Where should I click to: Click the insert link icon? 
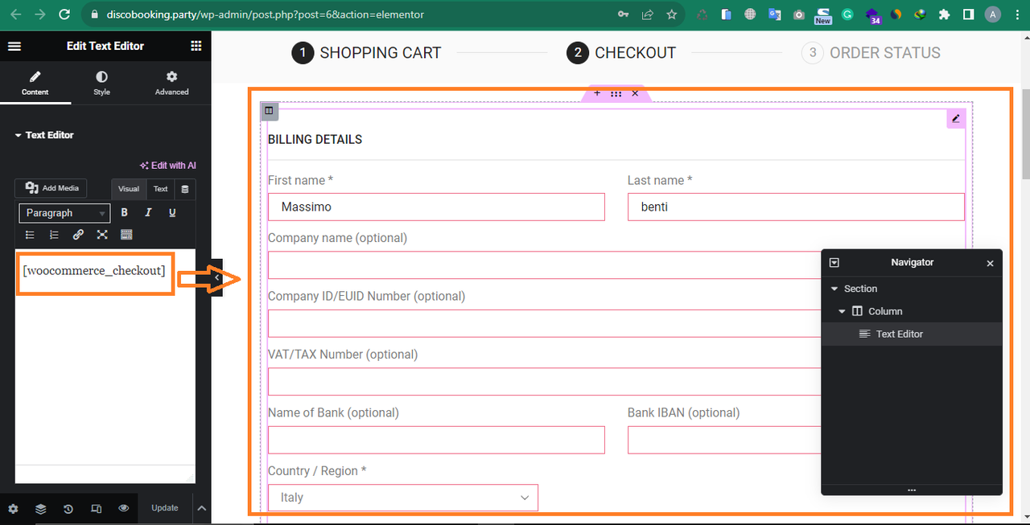78,235
